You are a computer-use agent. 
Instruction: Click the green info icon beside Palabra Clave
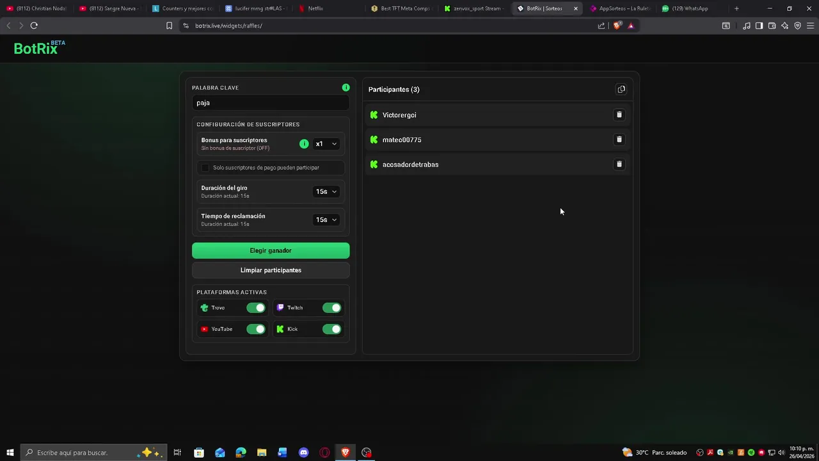coord(346,88)
